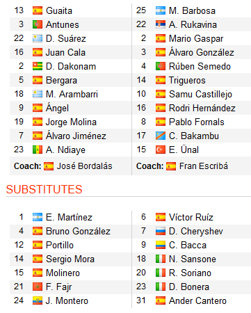Click the DR Congo flag next to C. Bakambu
The height and width of the screenshot is (313, 251).
click(x=161, y=136)
